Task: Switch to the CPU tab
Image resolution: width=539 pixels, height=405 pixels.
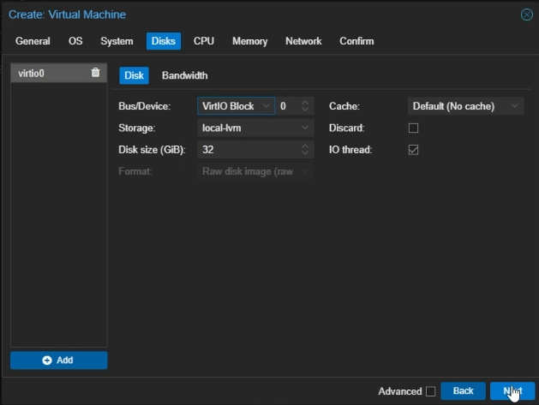Action: (x=204, y=41)
